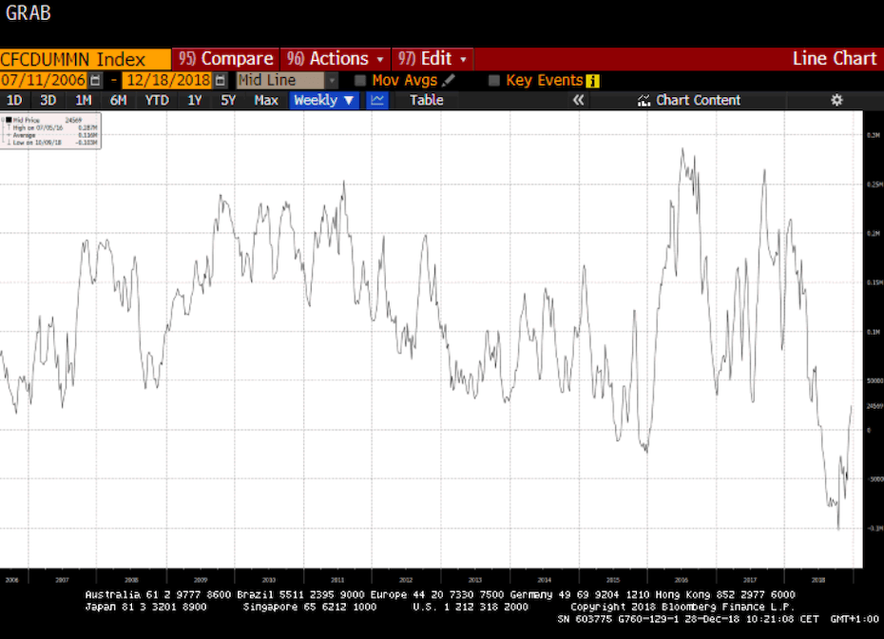Collapse panel with double chevron icon
884x639 pixels.
point(579,101)
